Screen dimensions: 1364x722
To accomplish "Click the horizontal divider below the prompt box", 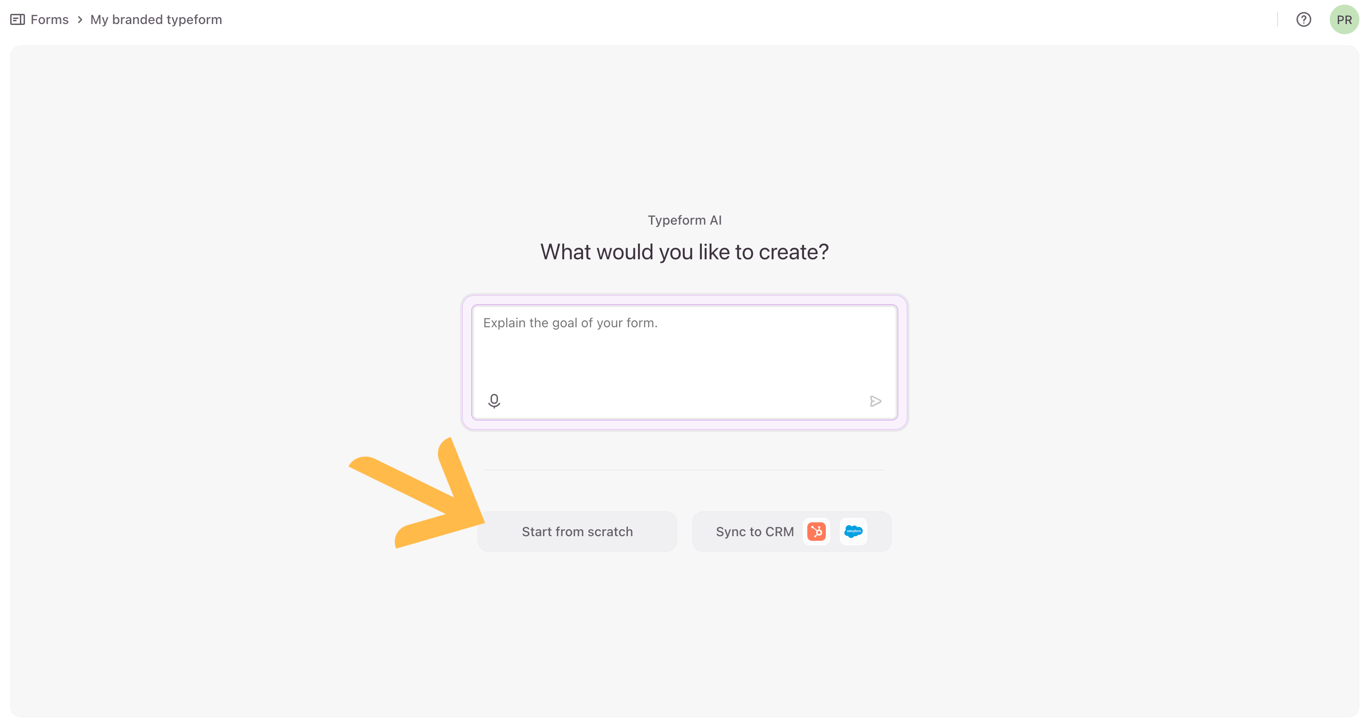I will (x=684, y=470).
